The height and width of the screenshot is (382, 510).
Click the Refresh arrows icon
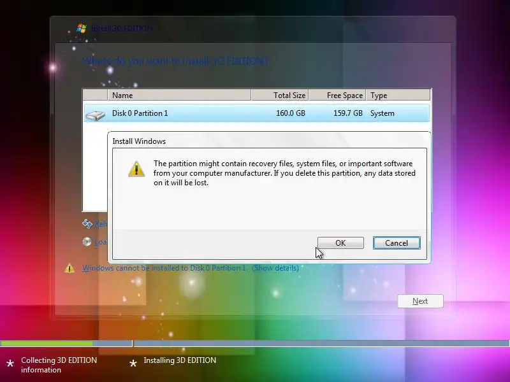click(87, 223)
